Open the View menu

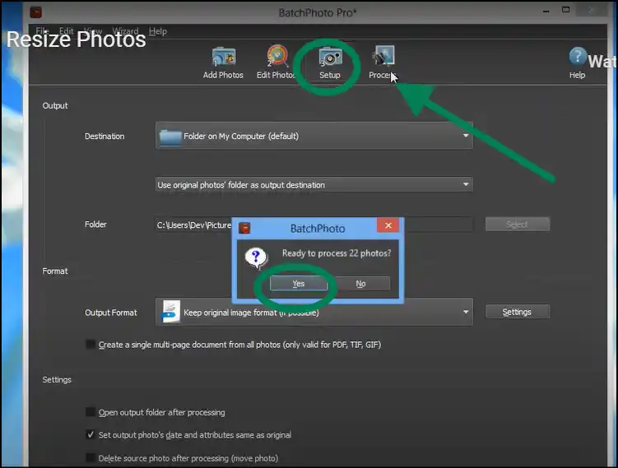click(93, 30)
